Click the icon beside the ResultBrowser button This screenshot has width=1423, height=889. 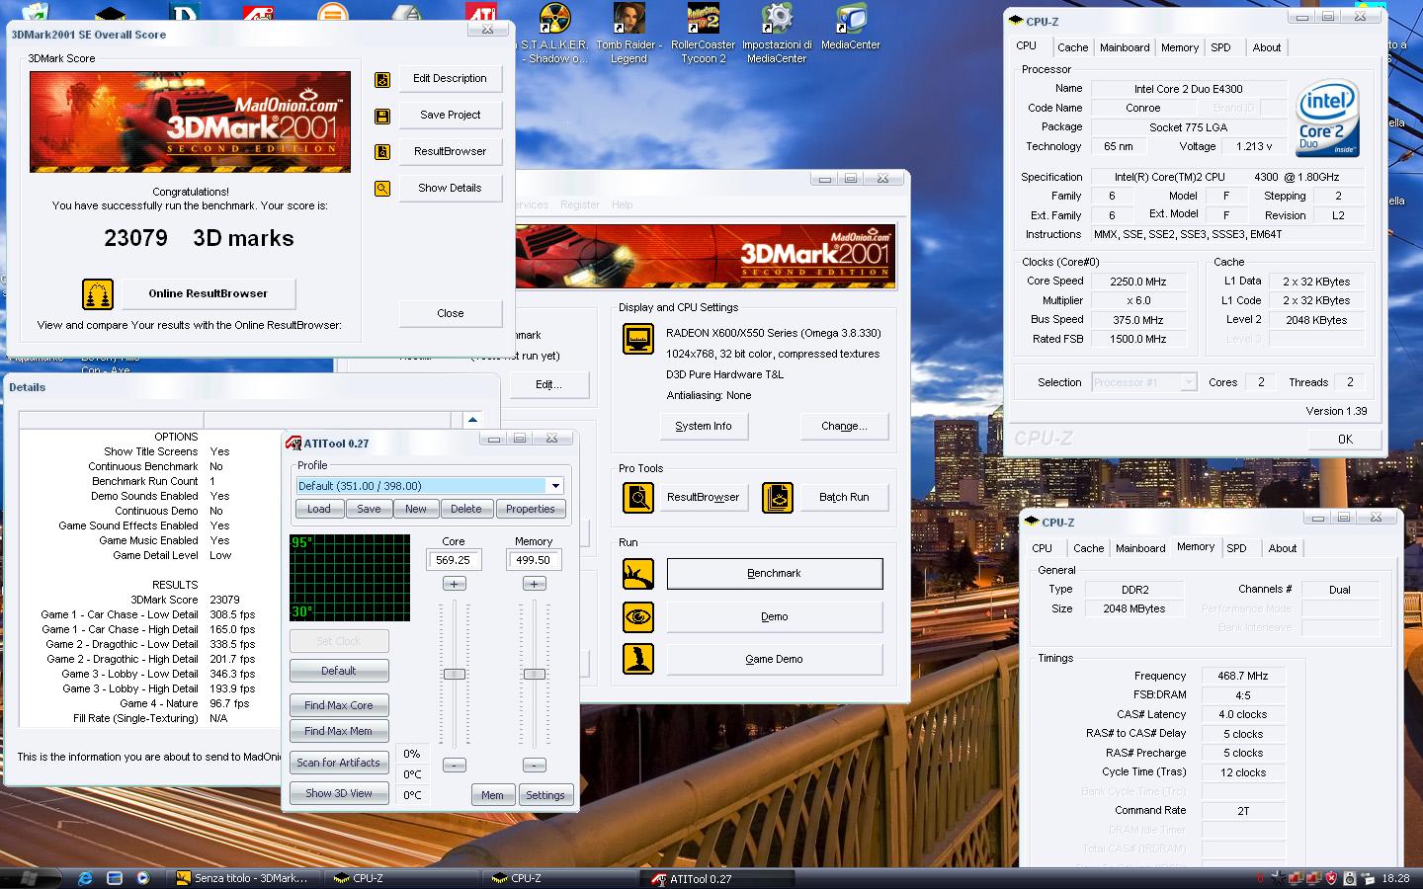[382, 152]
